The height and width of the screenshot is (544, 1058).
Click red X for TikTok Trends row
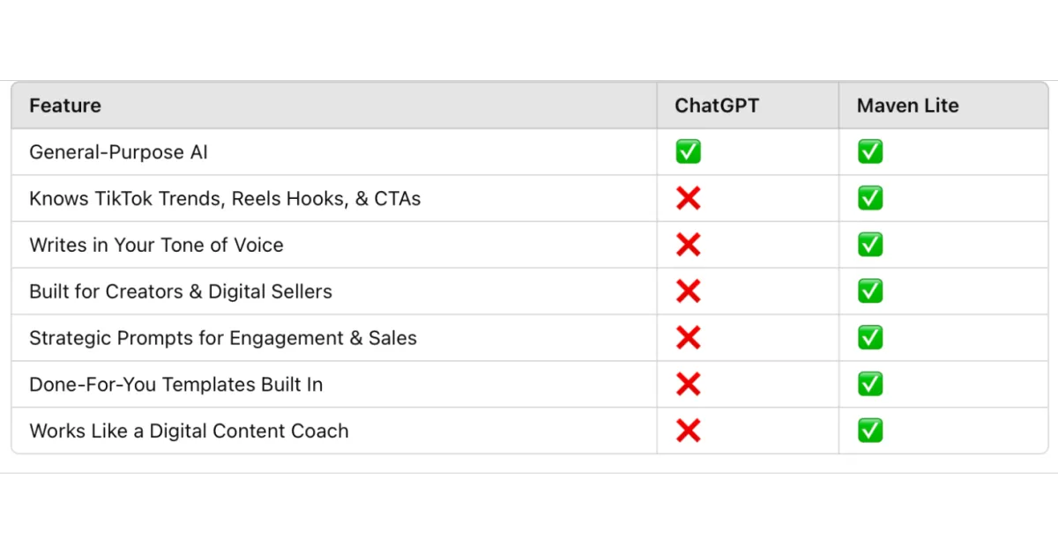[688, 198]
